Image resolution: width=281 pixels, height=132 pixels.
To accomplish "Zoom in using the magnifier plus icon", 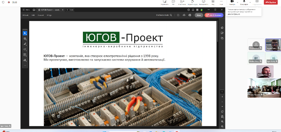I will [x=222, y=121].
